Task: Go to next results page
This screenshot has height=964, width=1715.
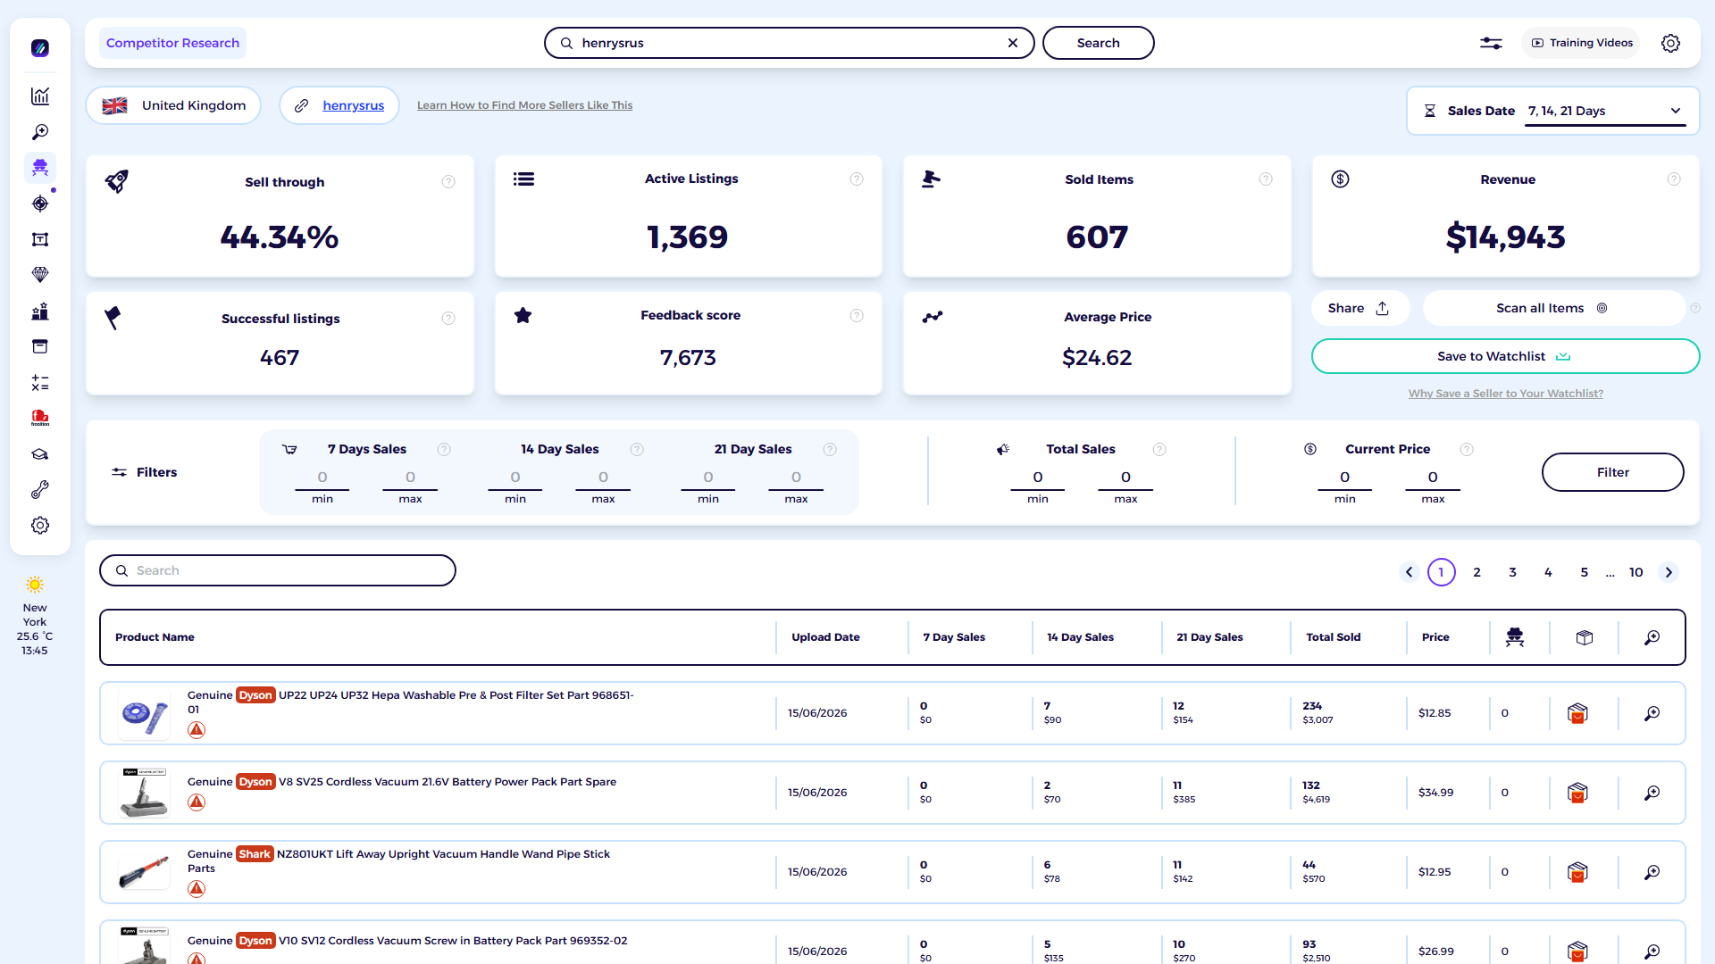Action: pos(1669,572)
